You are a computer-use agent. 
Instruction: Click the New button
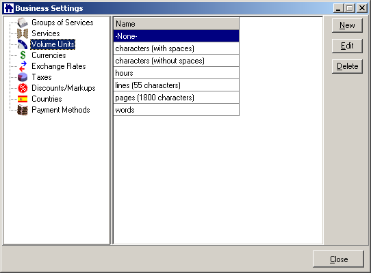tap(347, 25)
